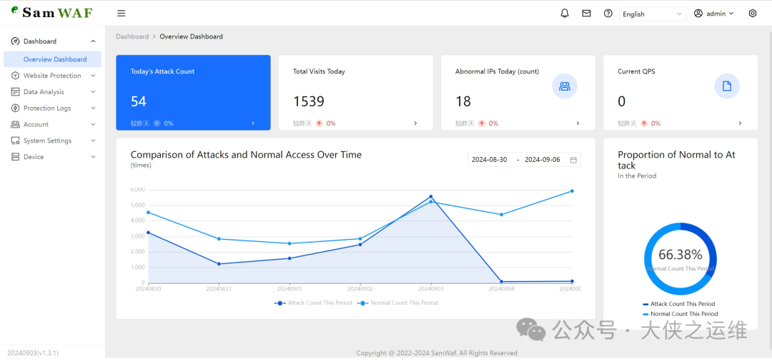Click the Abnormal IPs users icon
Viewport: 772px width, 361px height.
565,86
